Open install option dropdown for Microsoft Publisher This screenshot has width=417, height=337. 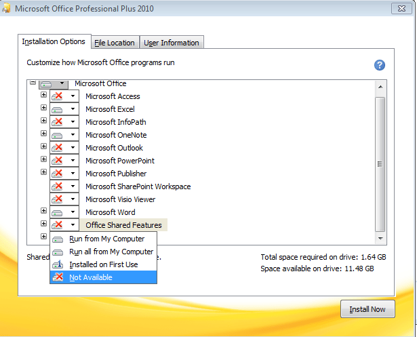(x=73, y=173)
